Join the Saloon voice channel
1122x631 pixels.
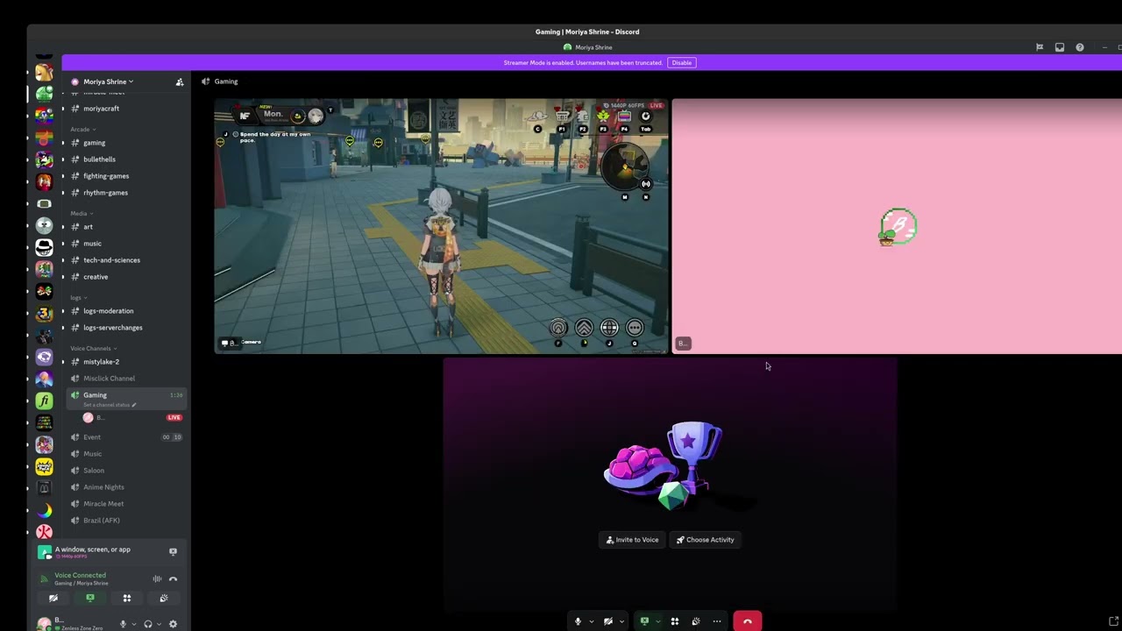click(x=93, y=471)
